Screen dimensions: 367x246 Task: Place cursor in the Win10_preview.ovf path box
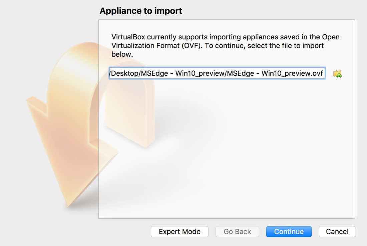click(x=217, y=73)
